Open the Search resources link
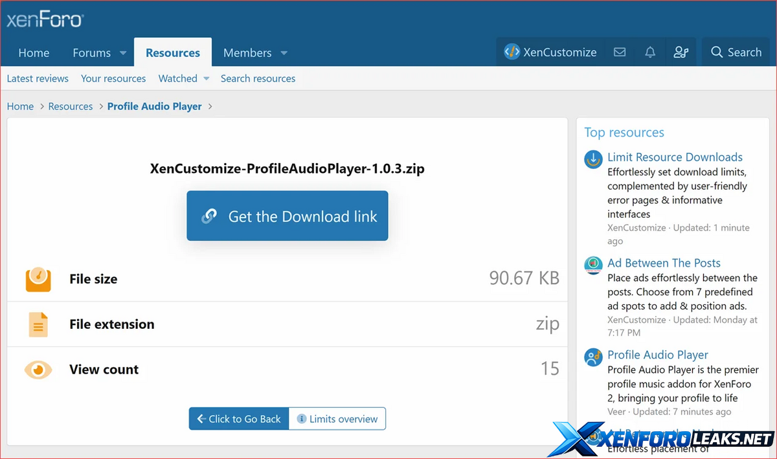 pos(258,78)
